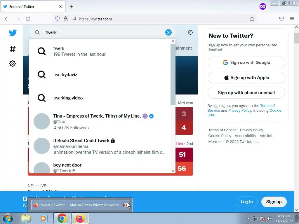The height and width of the screenshot is (224, 299).
Task: Click the Firefox back arrow
Action: point(7,19)
